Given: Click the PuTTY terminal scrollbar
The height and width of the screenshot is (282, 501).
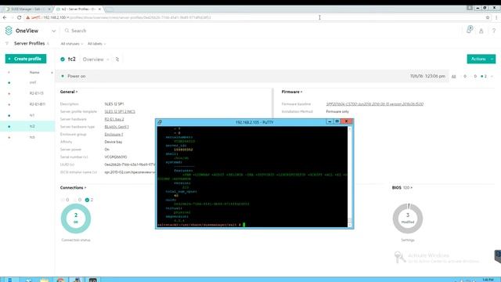Looking at the screenshot, I should click(350, 176).
